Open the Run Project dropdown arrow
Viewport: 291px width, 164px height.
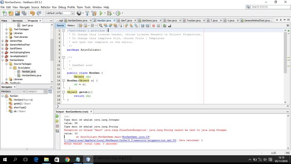point(105,13)
